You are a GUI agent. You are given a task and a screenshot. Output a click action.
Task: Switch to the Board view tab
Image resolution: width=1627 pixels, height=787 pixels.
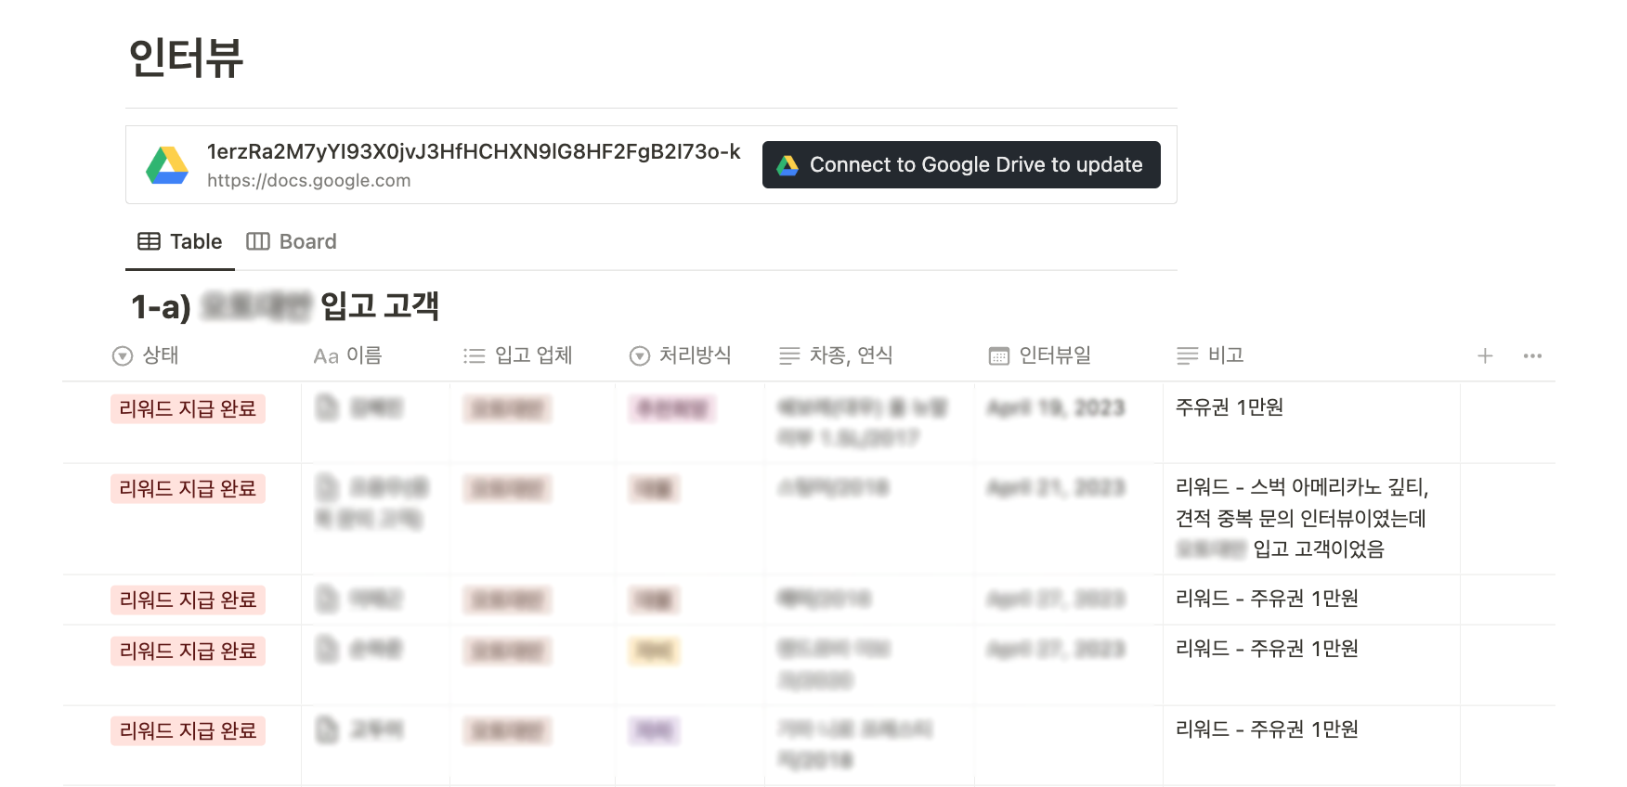pos(292,242)
